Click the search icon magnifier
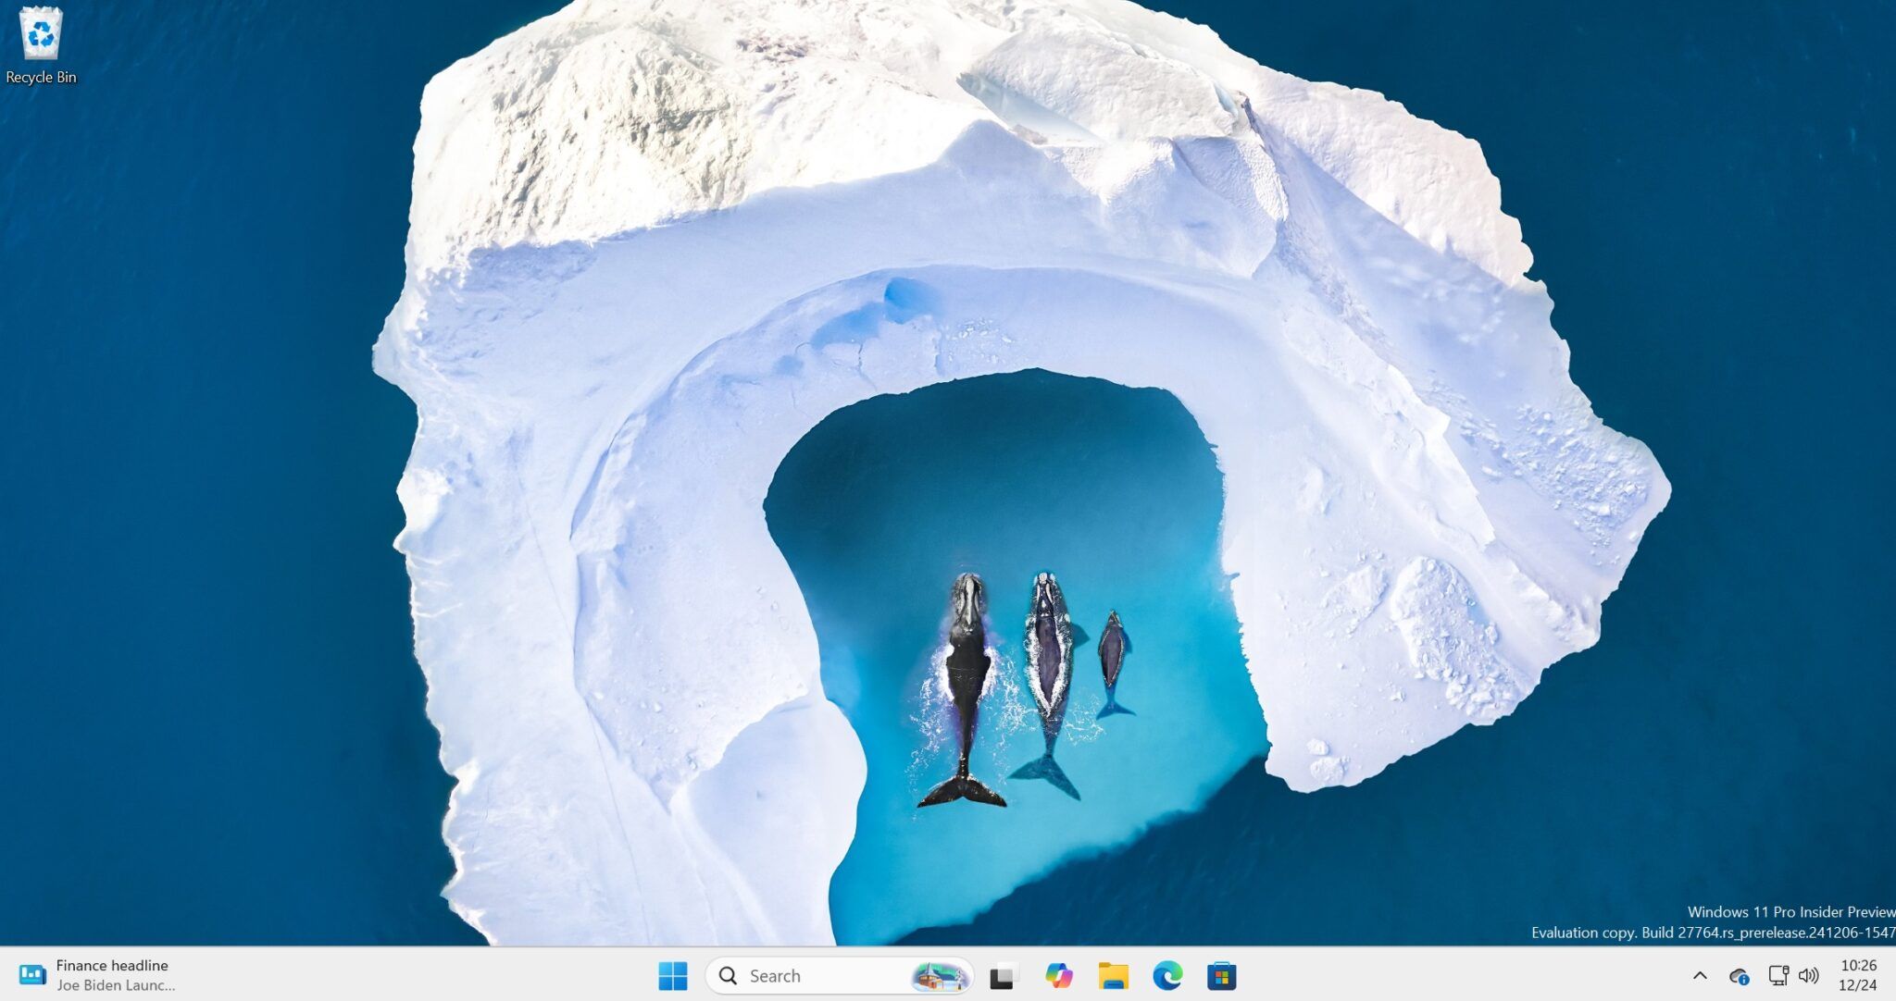The height and width of the screenshot is (1001, 1896). click(x=725, y=977)
